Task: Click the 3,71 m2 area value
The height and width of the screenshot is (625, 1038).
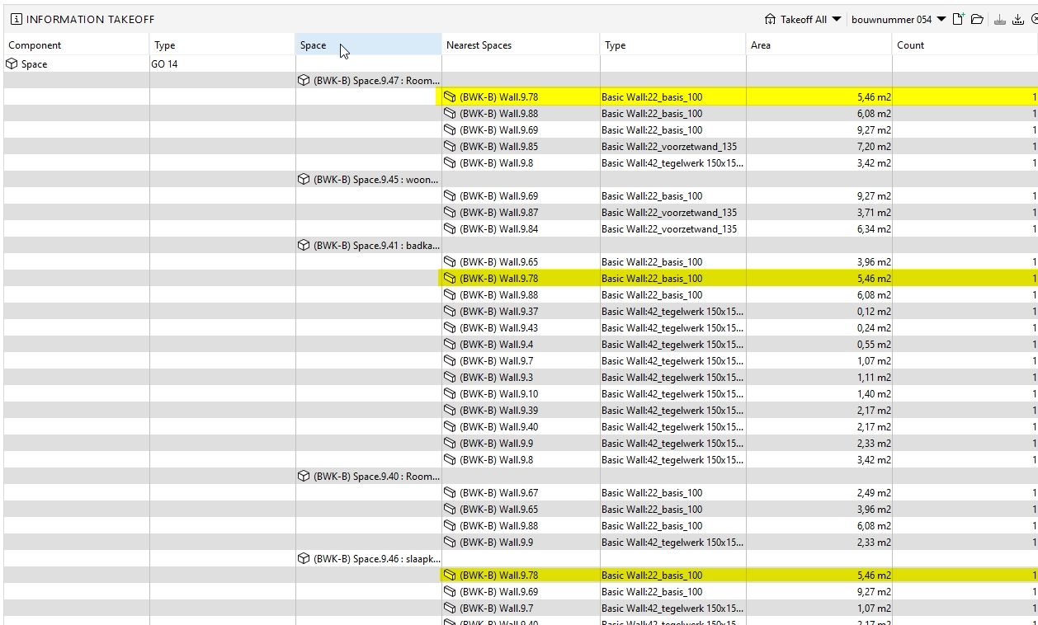Action: tap(874, 212)
